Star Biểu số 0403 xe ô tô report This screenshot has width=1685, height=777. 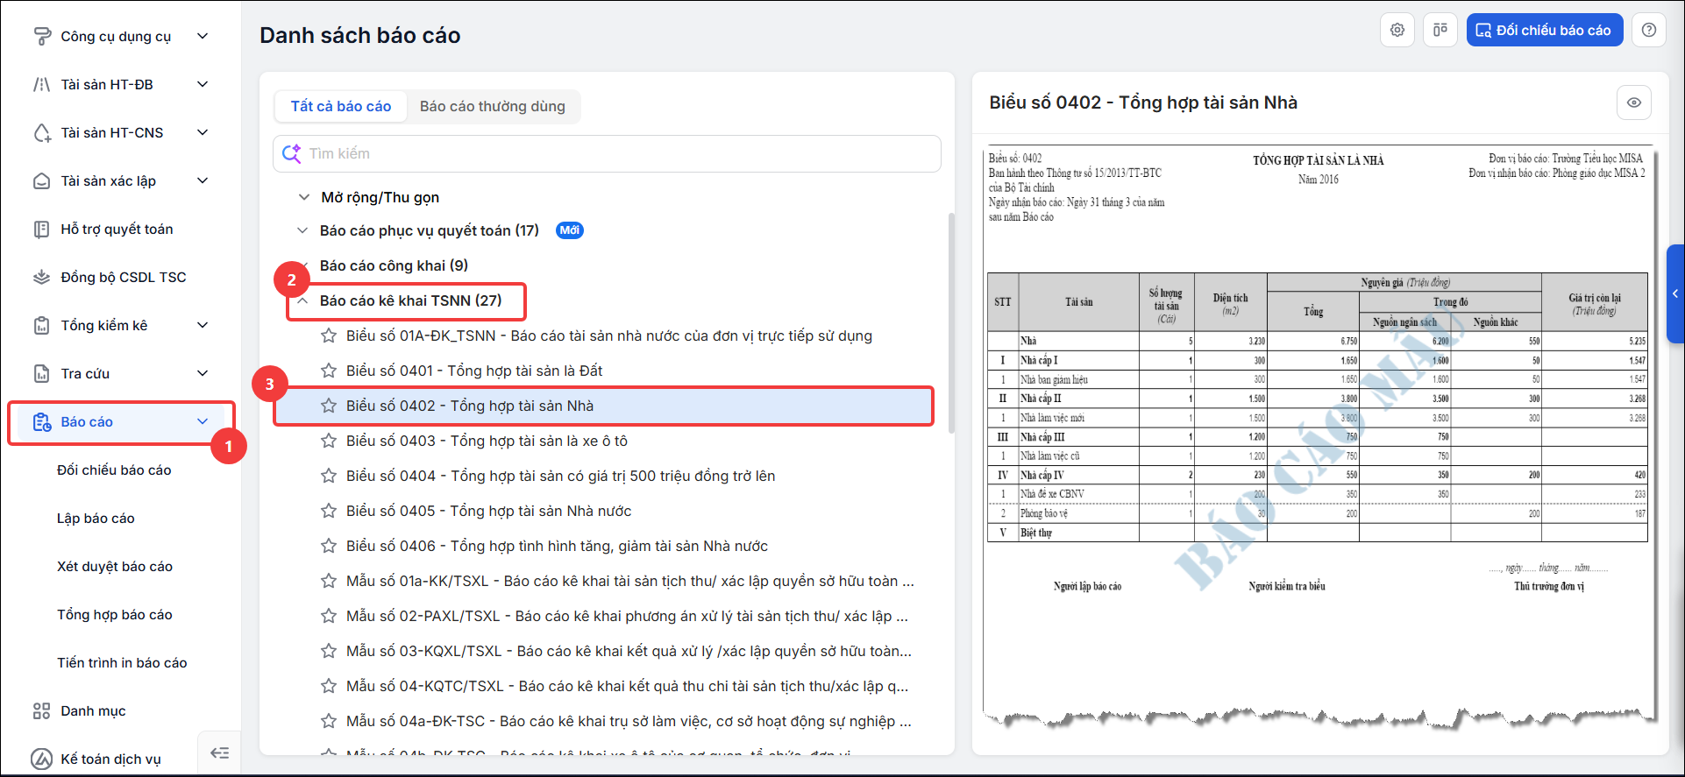click(329, 441)
